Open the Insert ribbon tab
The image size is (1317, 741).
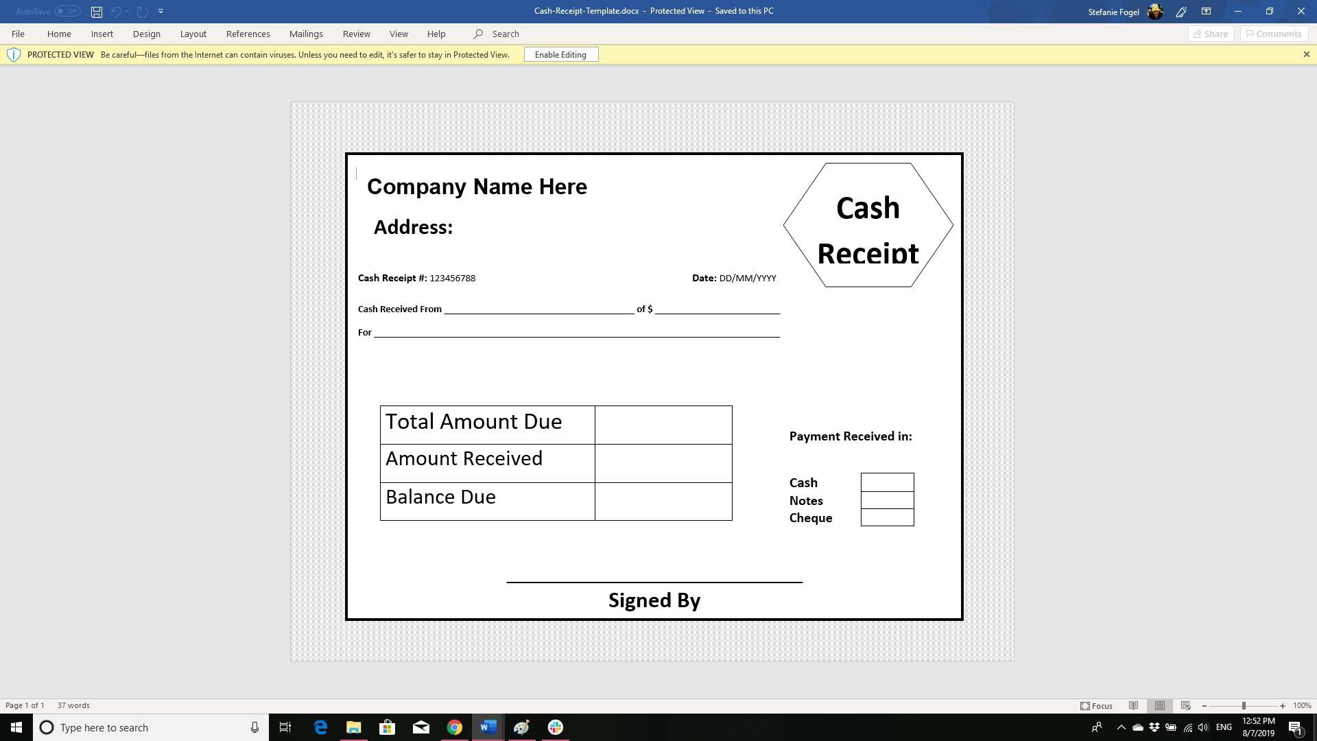(102, 34)
